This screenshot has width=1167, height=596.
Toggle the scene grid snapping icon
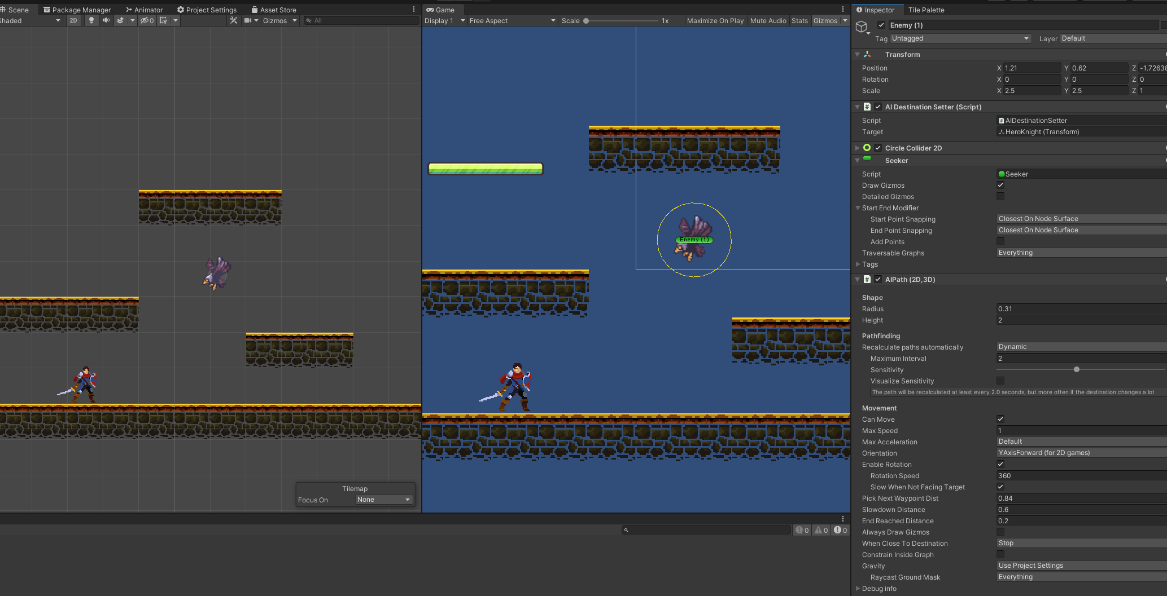click(163, 20)
